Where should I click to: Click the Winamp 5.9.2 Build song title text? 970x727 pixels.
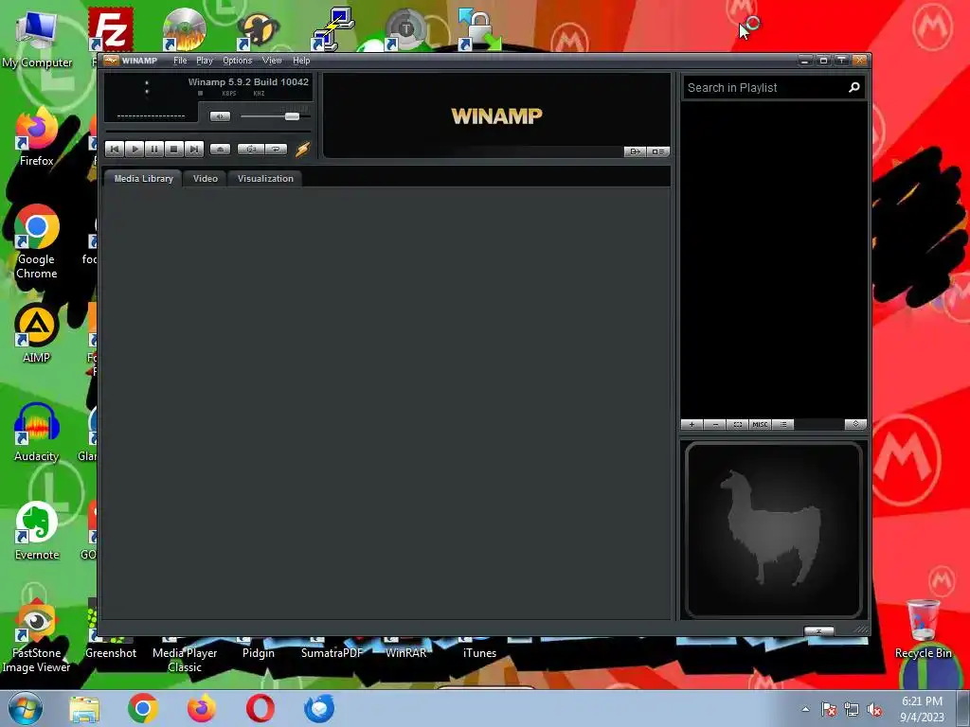pyautogui.click(x=248, y=81)
